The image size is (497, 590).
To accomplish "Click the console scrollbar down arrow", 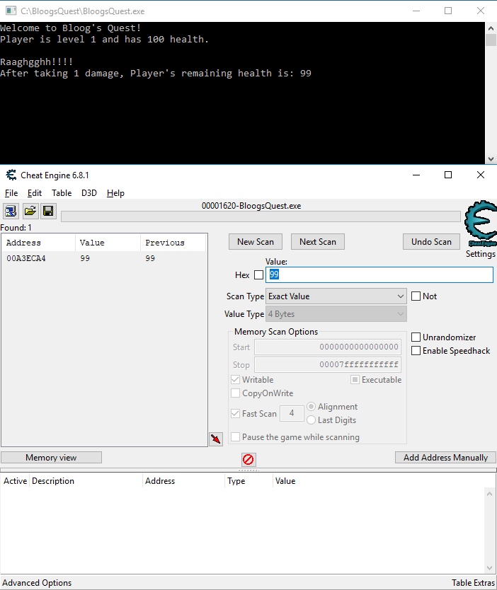I will (491, 158).
